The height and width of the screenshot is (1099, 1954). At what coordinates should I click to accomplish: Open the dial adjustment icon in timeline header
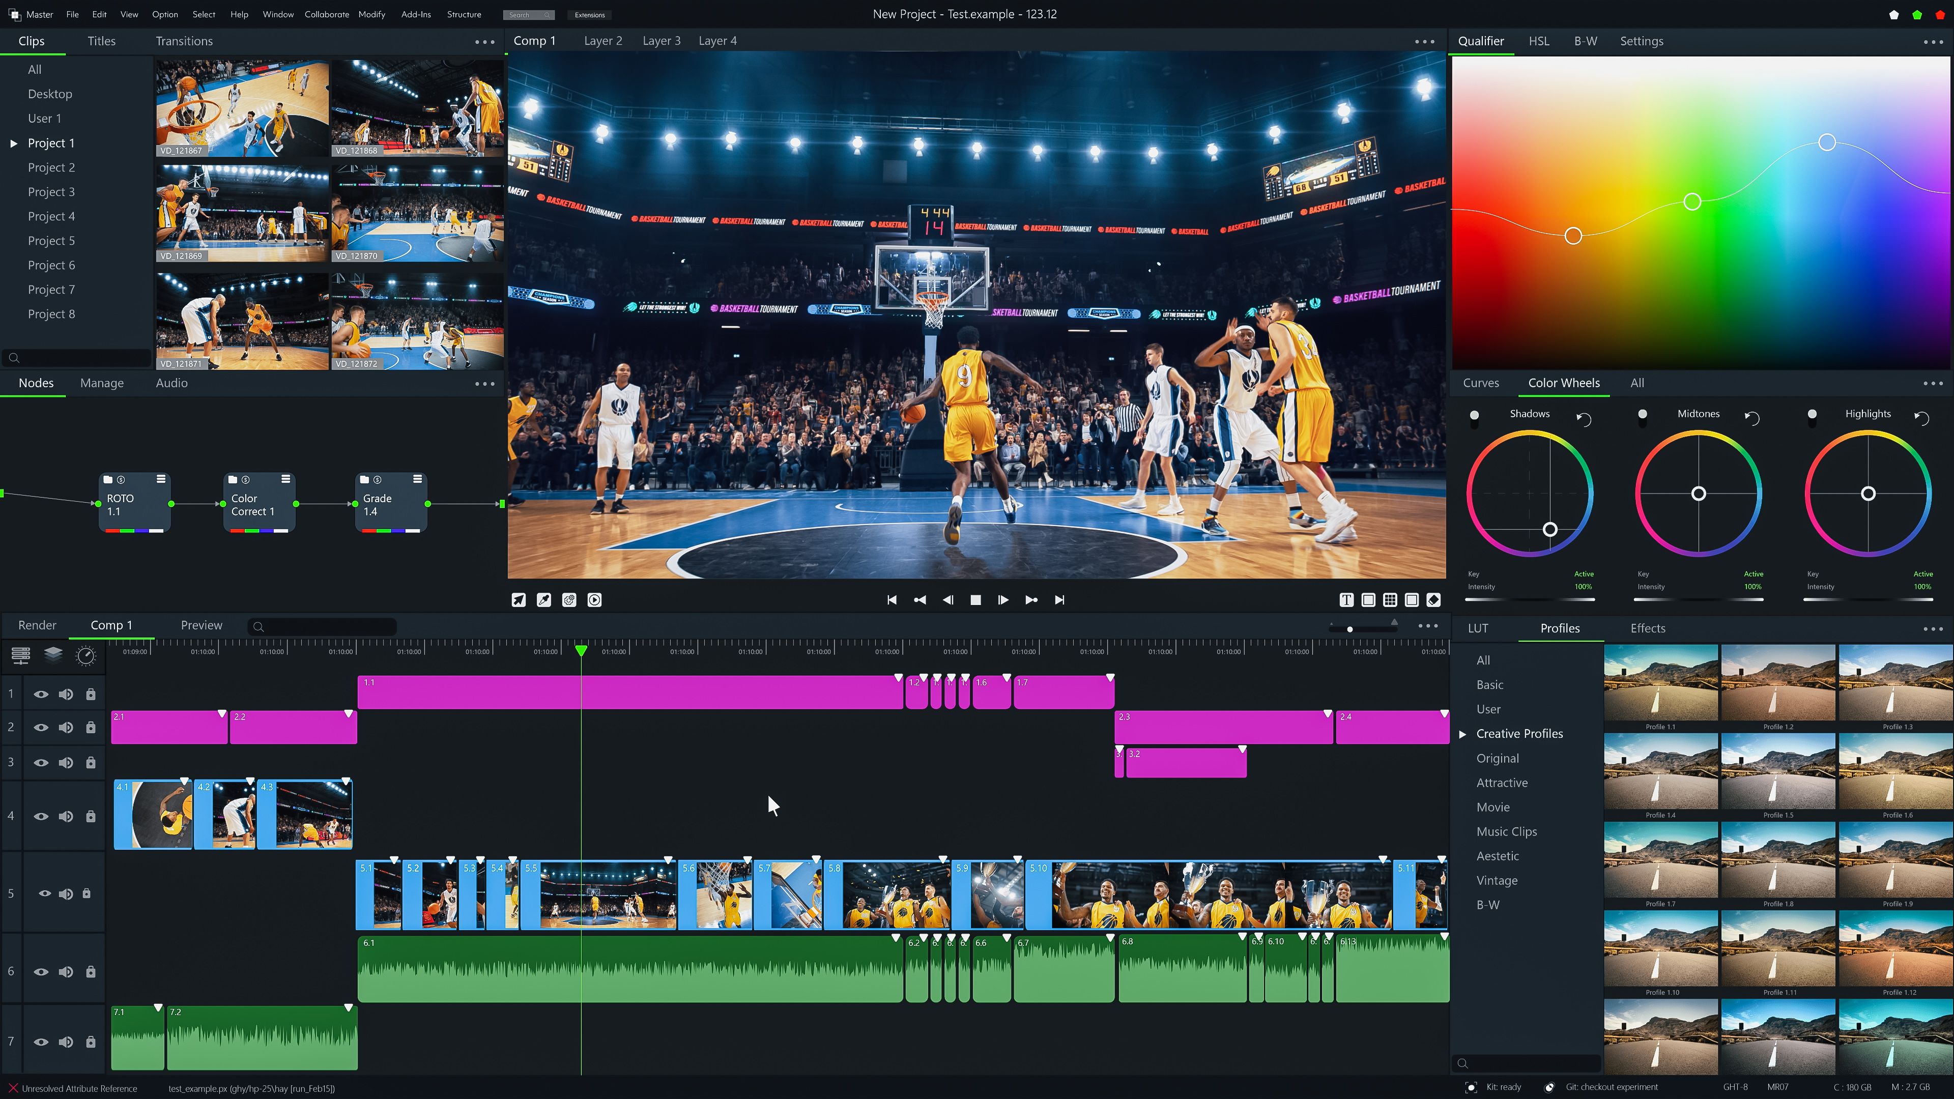click(x=85, y=656)
